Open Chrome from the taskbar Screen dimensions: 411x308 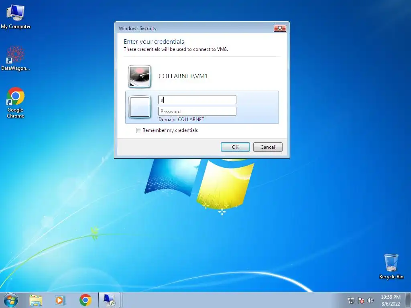pos(85,300)
